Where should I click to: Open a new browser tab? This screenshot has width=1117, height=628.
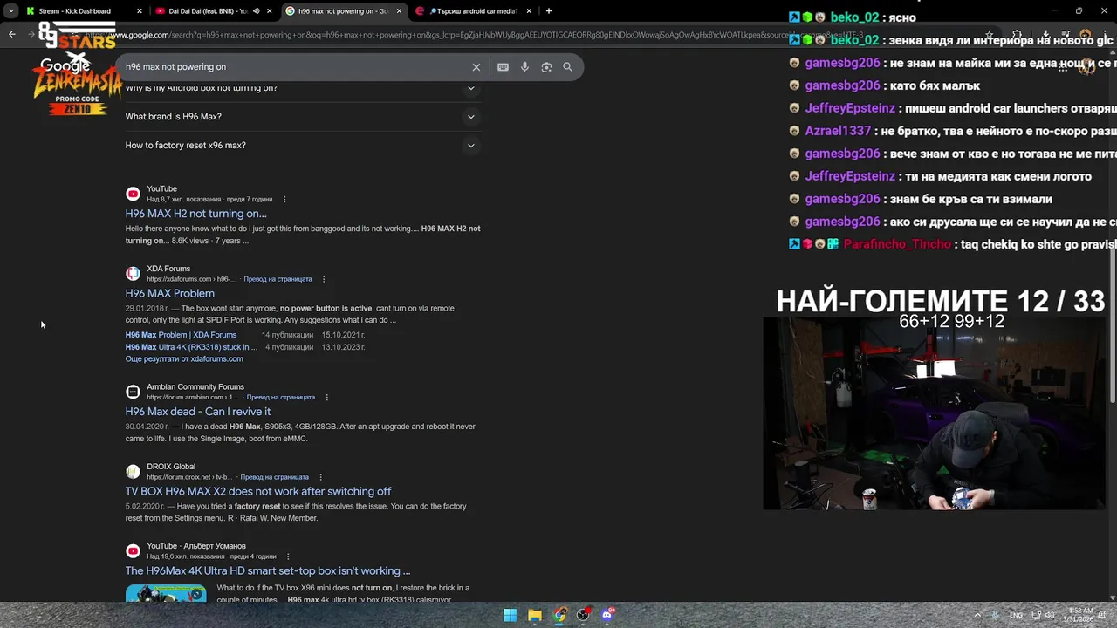point(549,11)
